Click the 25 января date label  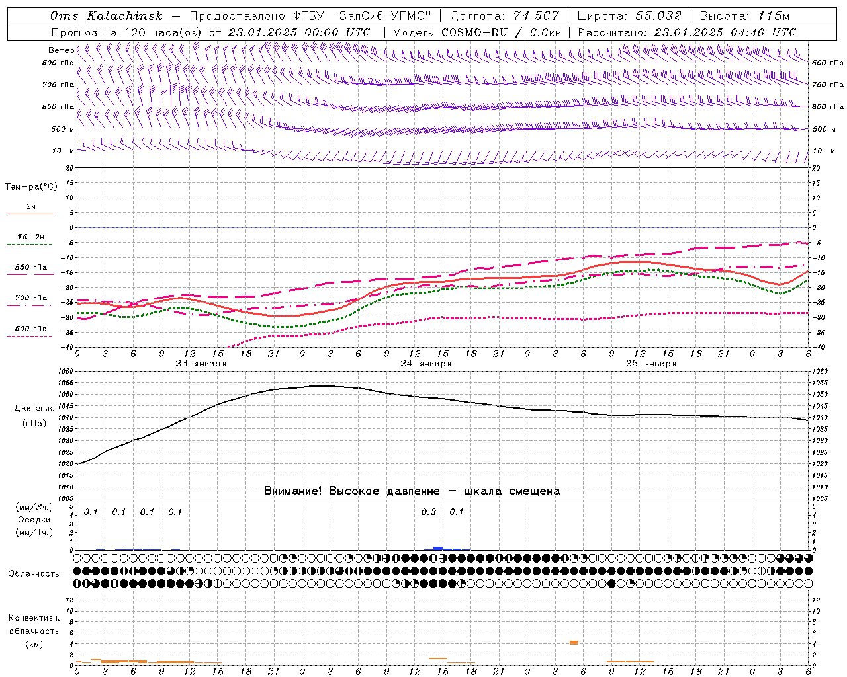(651, 364)
